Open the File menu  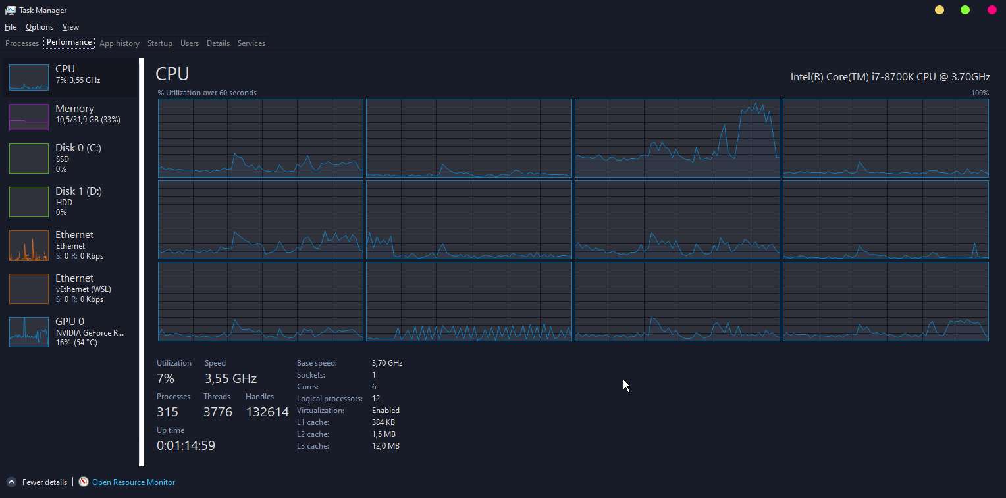[11, 27]
